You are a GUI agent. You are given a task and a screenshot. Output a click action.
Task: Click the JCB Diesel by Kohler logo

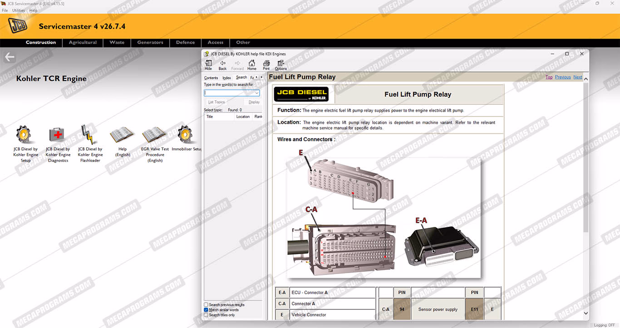(301, 94)
